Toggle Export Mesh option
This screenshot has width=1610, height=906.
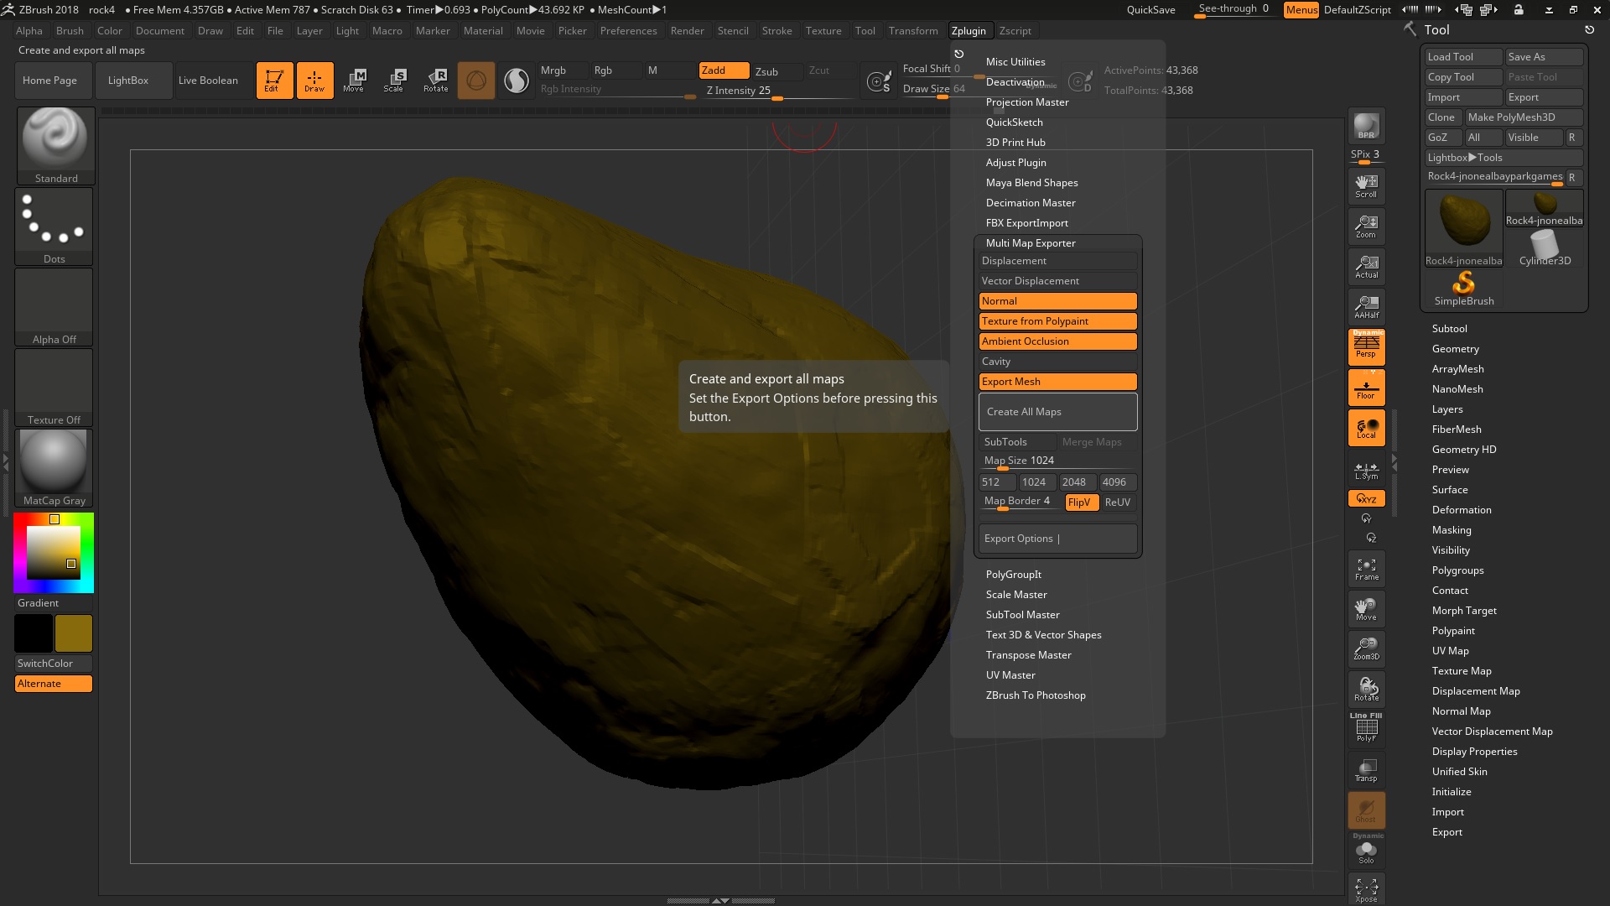point(1057,382)
